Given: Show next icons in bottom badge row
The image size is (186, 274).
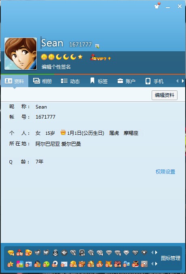Looking at the screenshot, I should point(156,264).
